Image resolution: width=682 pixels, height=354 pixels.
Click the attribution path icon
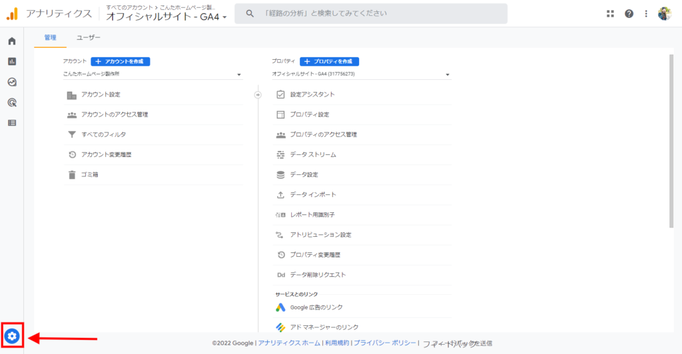[280, 235]
